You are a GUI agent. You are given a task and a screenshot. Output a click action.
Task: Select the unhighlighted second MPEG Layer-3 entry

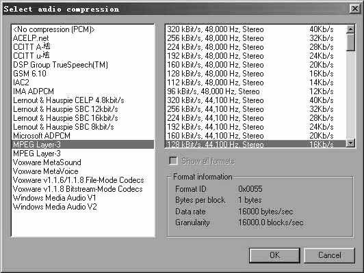[83, 154]
